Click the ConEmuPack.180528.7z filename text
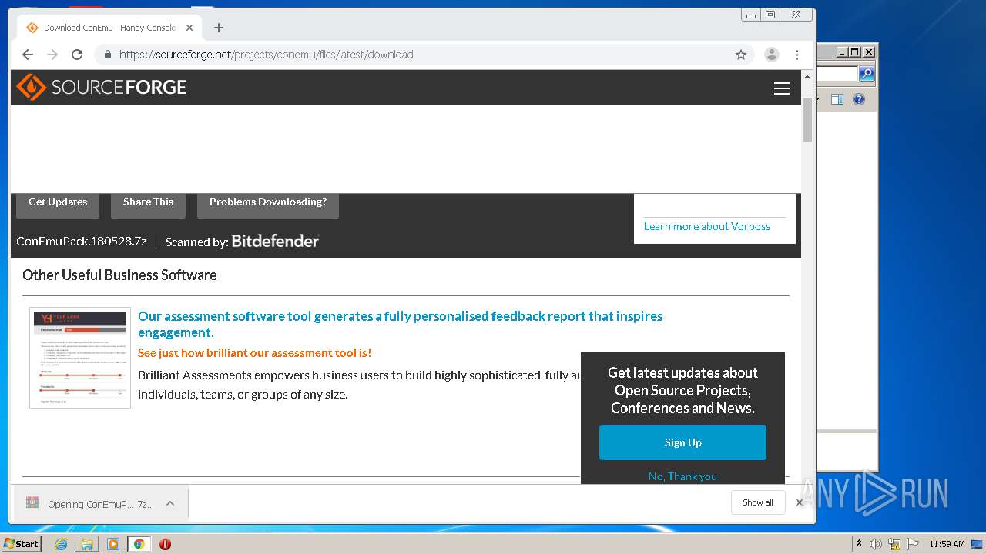Image resolution: width=986 pixels, height=554 pixels. (82, 241)
